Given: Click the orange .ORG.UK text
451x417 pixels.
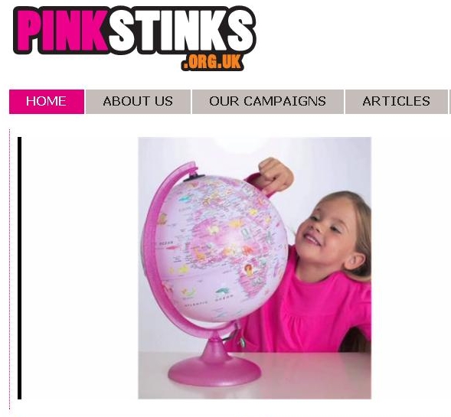Looking at the screenshot, I should pyautogui.click(x=212, y=61).
